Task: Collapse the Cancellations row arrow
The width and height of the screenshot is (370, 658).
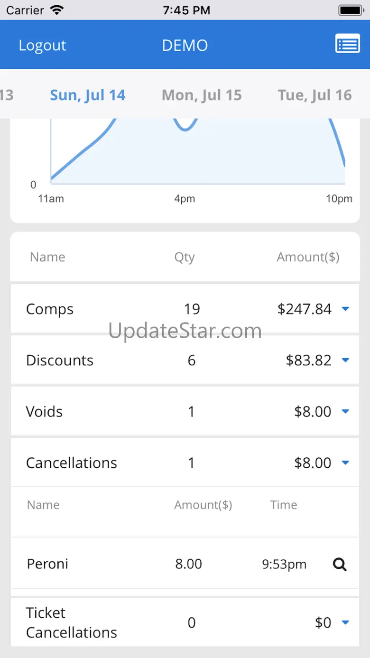Action: pos(345,463)
